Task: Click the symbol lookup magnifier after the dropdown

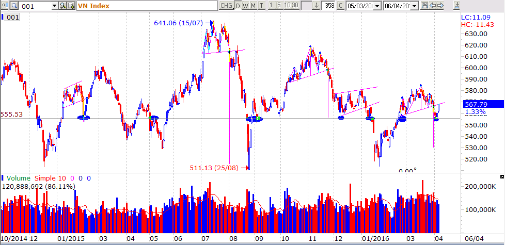Action: (62, 6)
